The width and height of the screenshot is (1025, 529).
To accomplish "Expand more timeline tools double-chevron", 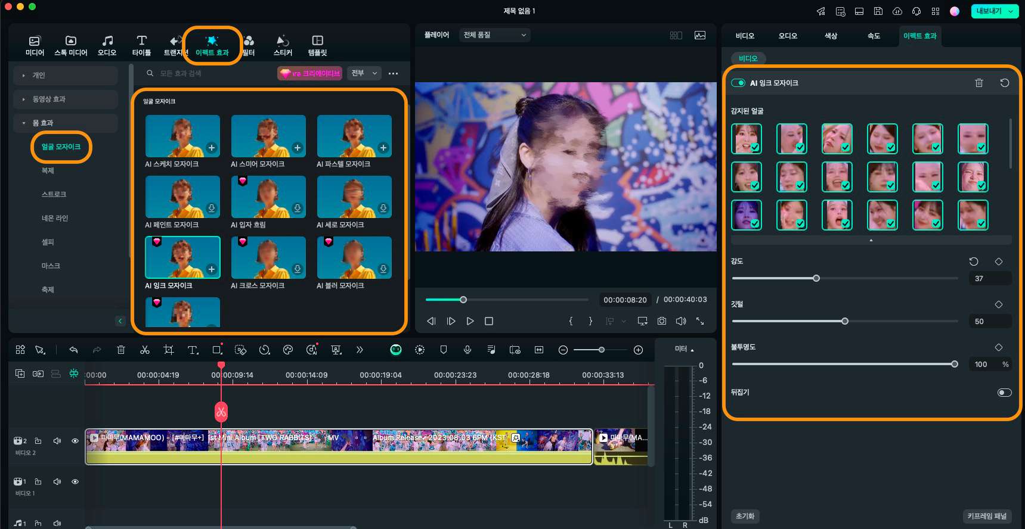I will 360,350.
